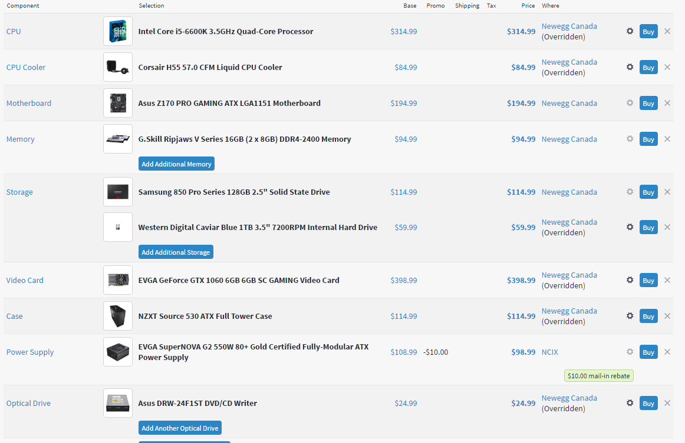Click Add Another Optical Drive button
Viewport: 685px width, 443px height.
(180, 428)
